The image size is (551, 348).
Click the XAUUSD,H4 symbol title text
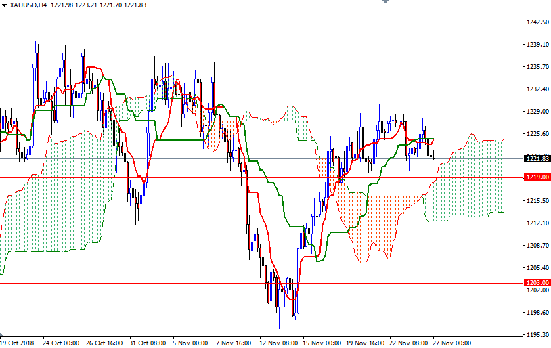tap(28, 5)
